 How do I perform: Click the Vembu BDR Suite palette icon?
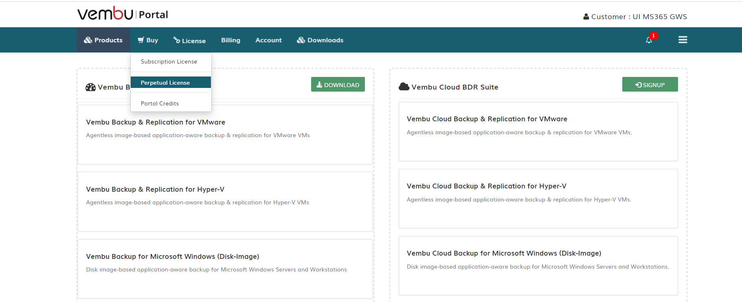pyautogui.click(x=90, y=87)
